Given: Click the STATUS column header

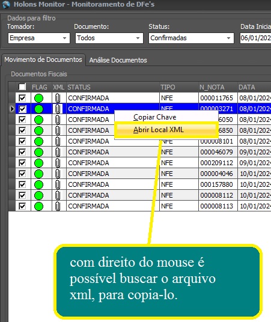Looking at the screenshot, I should tap(113, 87).
